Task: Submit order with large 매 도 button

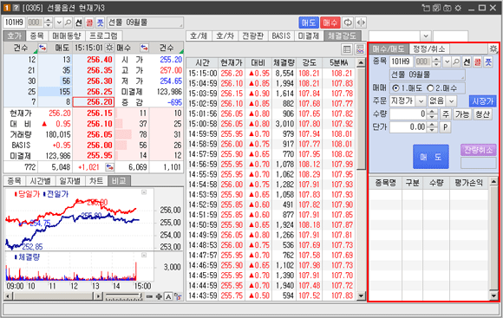Action: pos(431,157)
